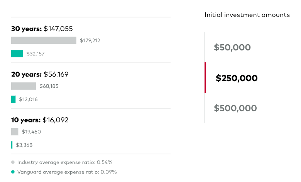This screenshot has height=182, width=301.
Task: Click the red selected-amount indicator bar
Action: (x=205, y=77)
